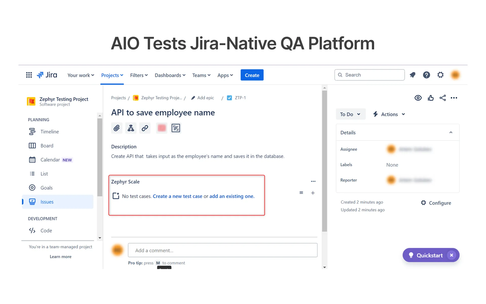Click the Reporter avatar in Details
This screenshot has width=486, height=304.
391,180
